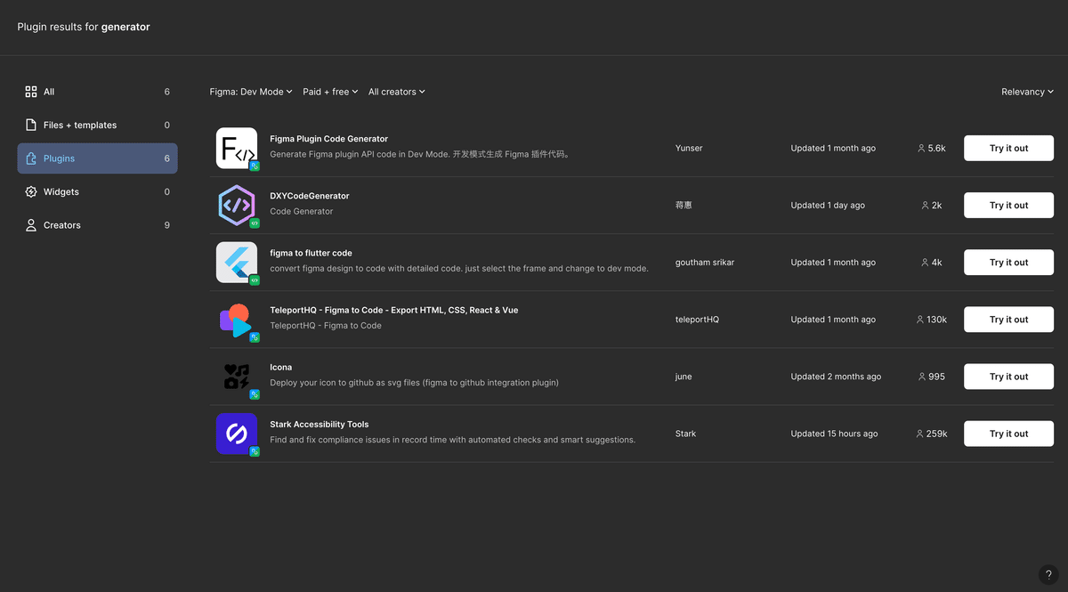Select the Widgets tab
Screen dimensions: 1068x592
pyautogui.click(x=97, y=192)
